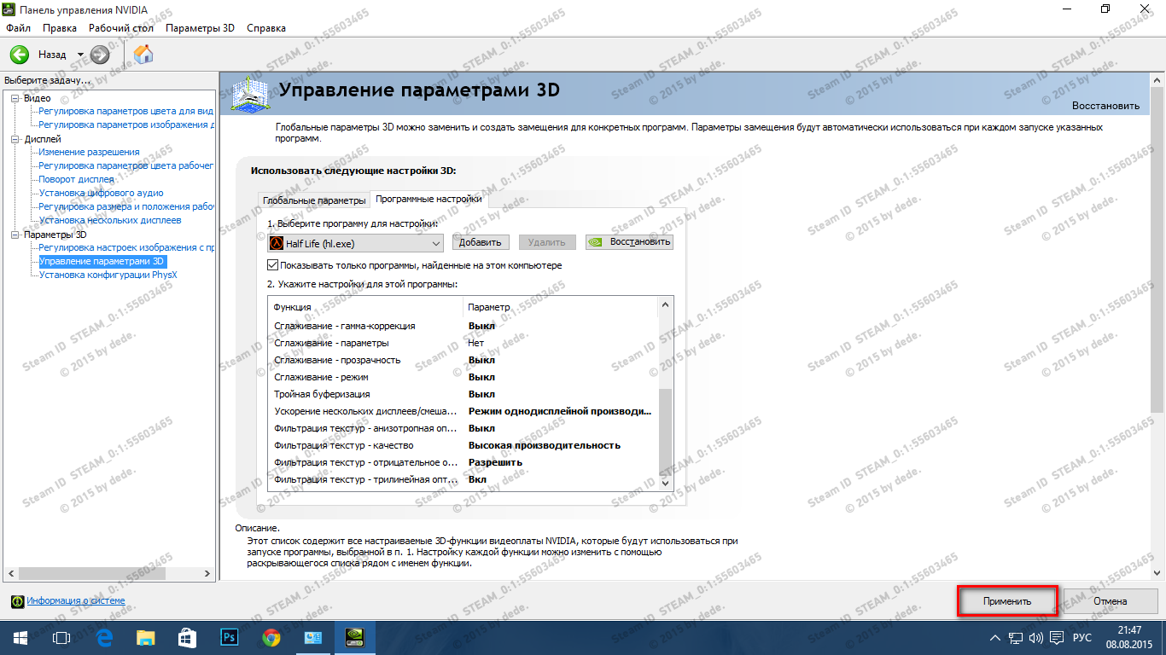Image resolution: width=1166 pixels, height=655 pixels.
Task: Open the Справка menu
Action: pyautogui.click(x=266, y=28)
